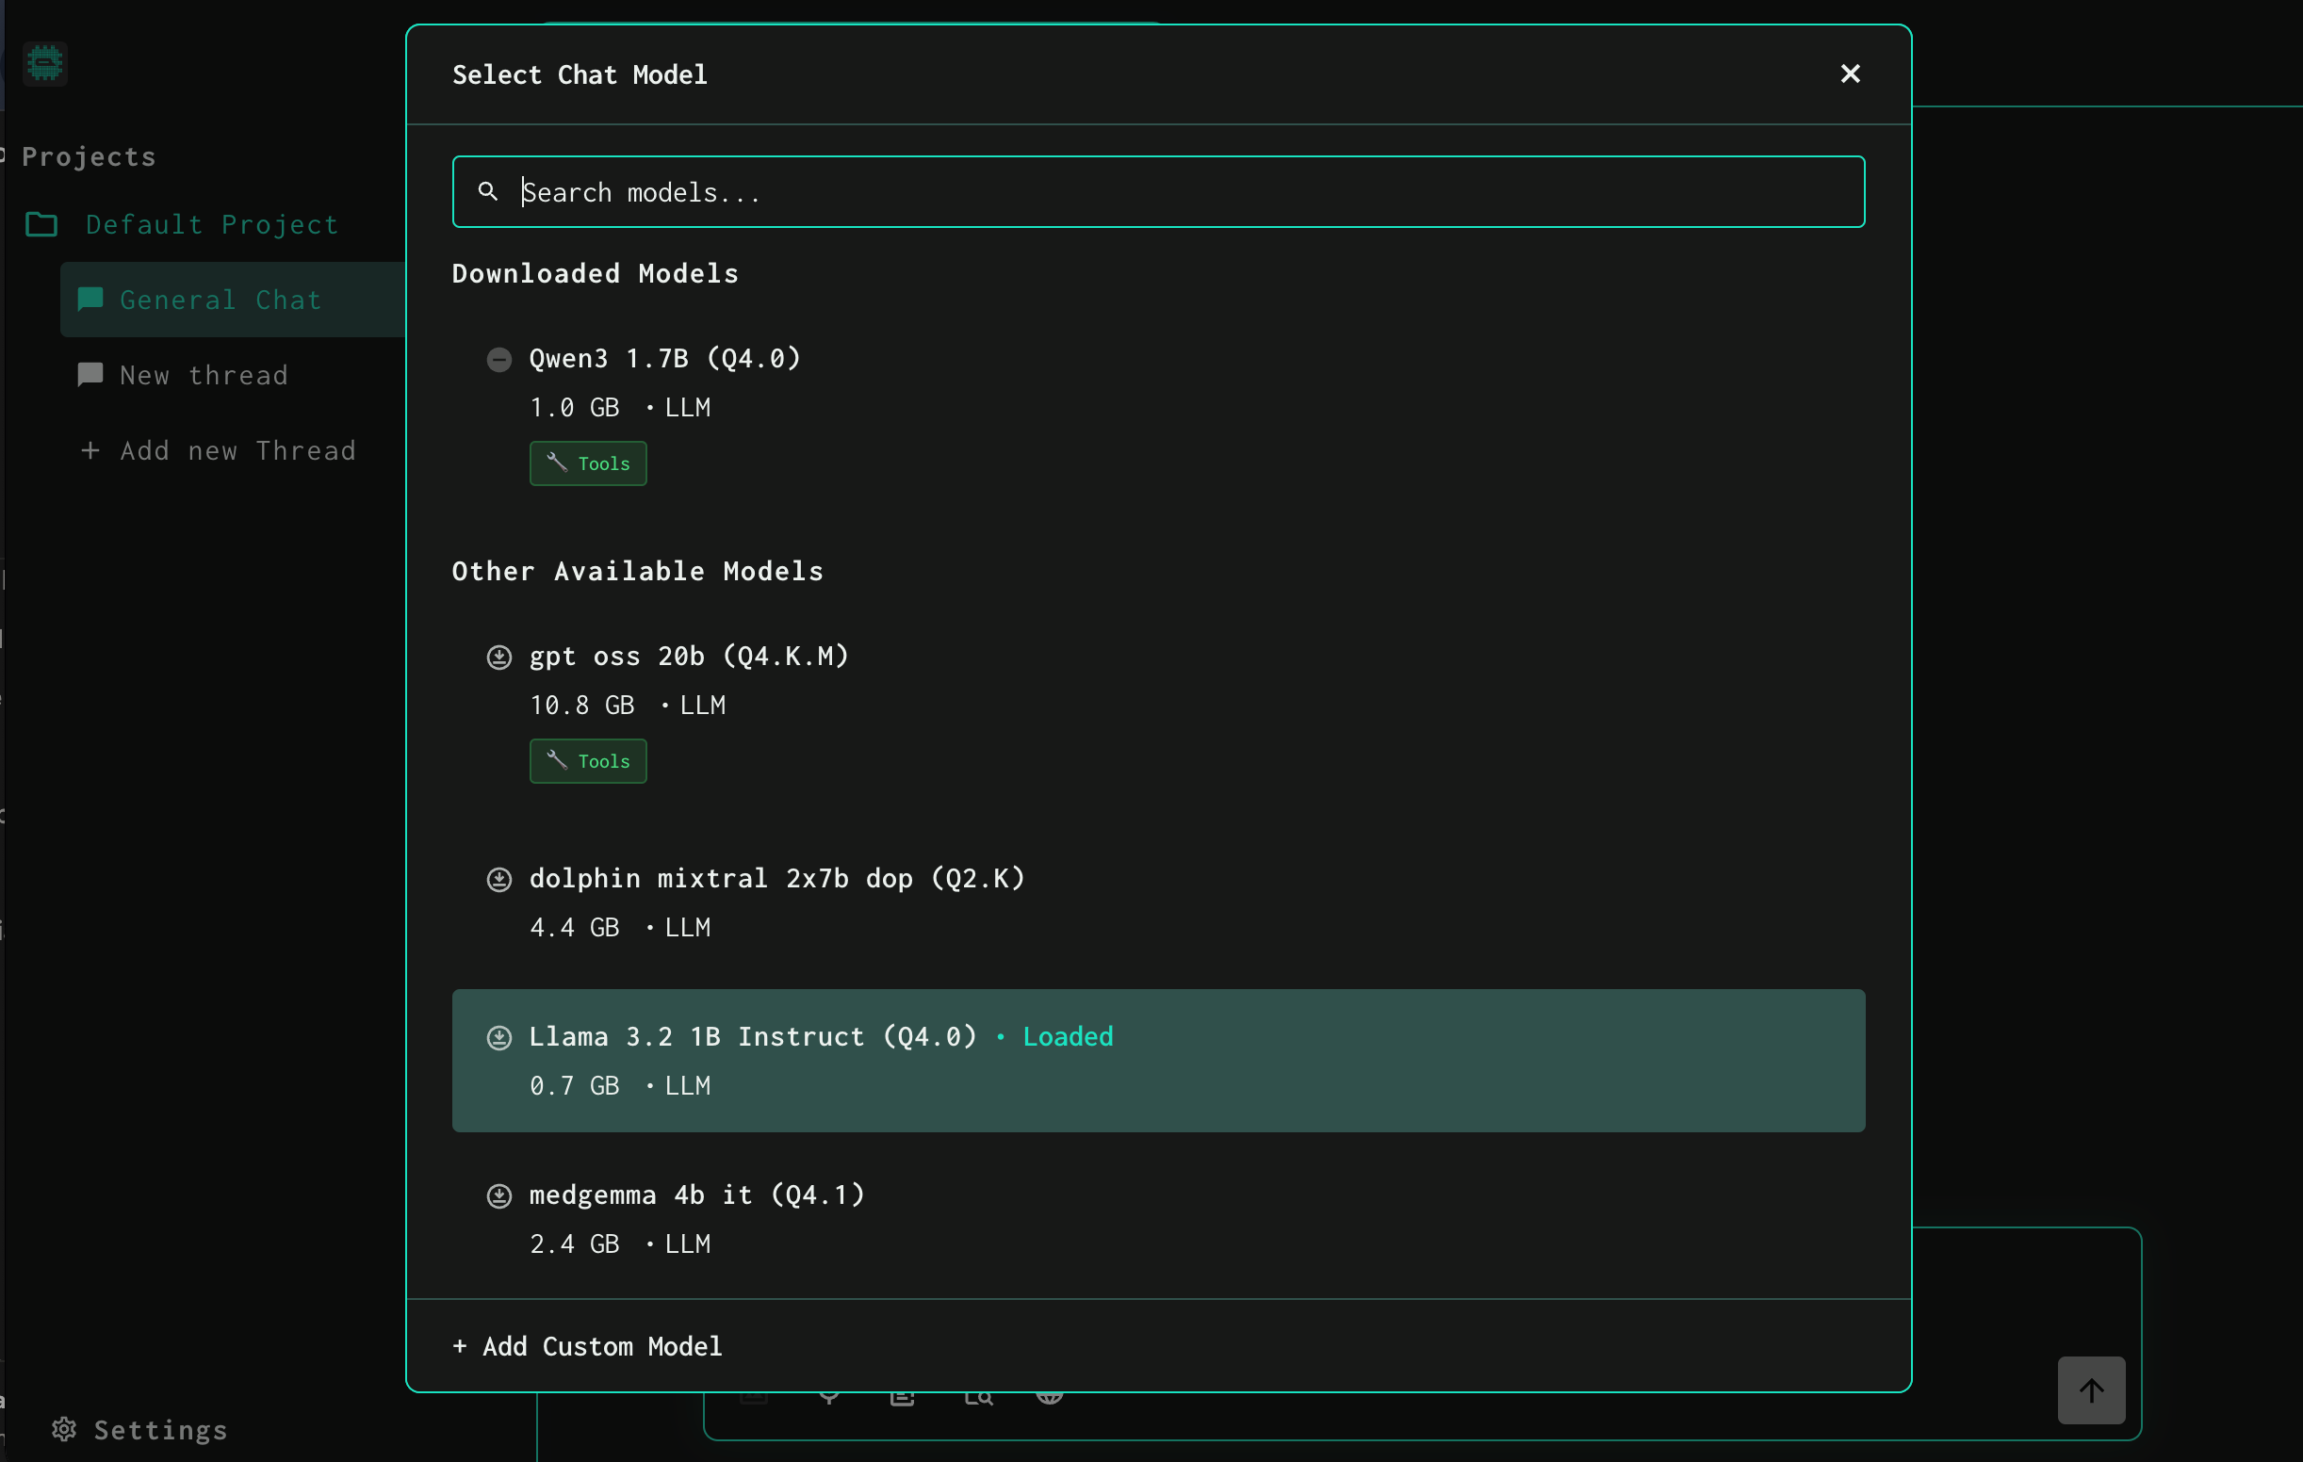This screenshot has height=1462, width=2303.
Task: Close the Select Chat Model dialog
Action: 1850,73
